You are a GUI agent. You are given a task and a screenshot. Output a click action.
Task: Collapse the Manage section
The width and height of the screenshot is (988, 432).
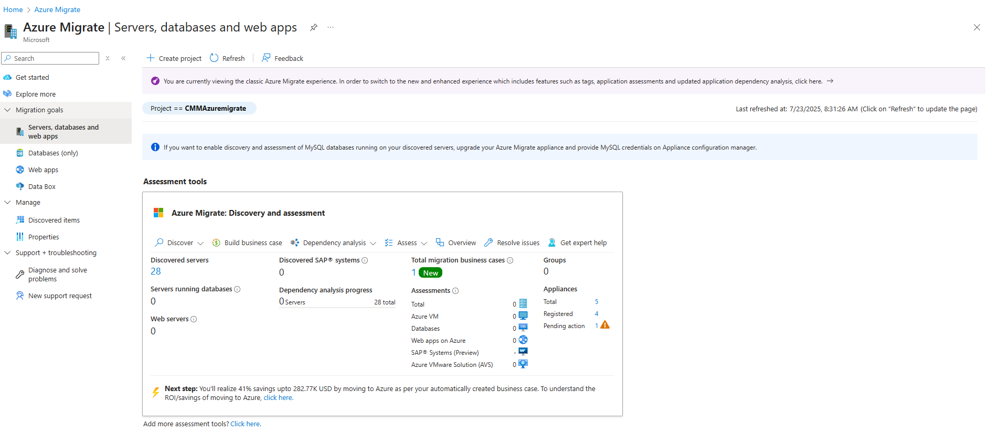click(x=7, y=202)
